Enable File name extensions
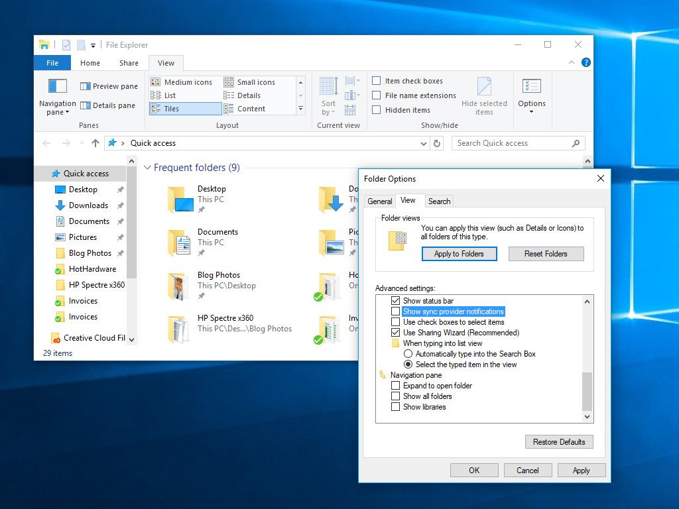Screen dimensions: 679x509 coord(377,95)
